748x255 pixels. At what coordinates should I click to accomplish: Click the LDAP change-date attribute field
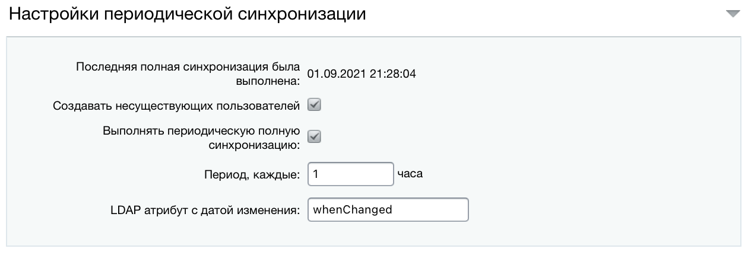pyautogui.click(x=388, y=210)
